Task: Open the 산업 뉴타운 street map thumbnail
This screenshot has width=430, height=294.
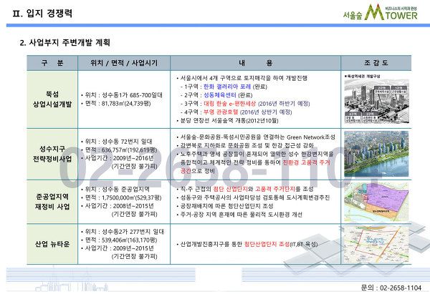Action: click(376, 244)
